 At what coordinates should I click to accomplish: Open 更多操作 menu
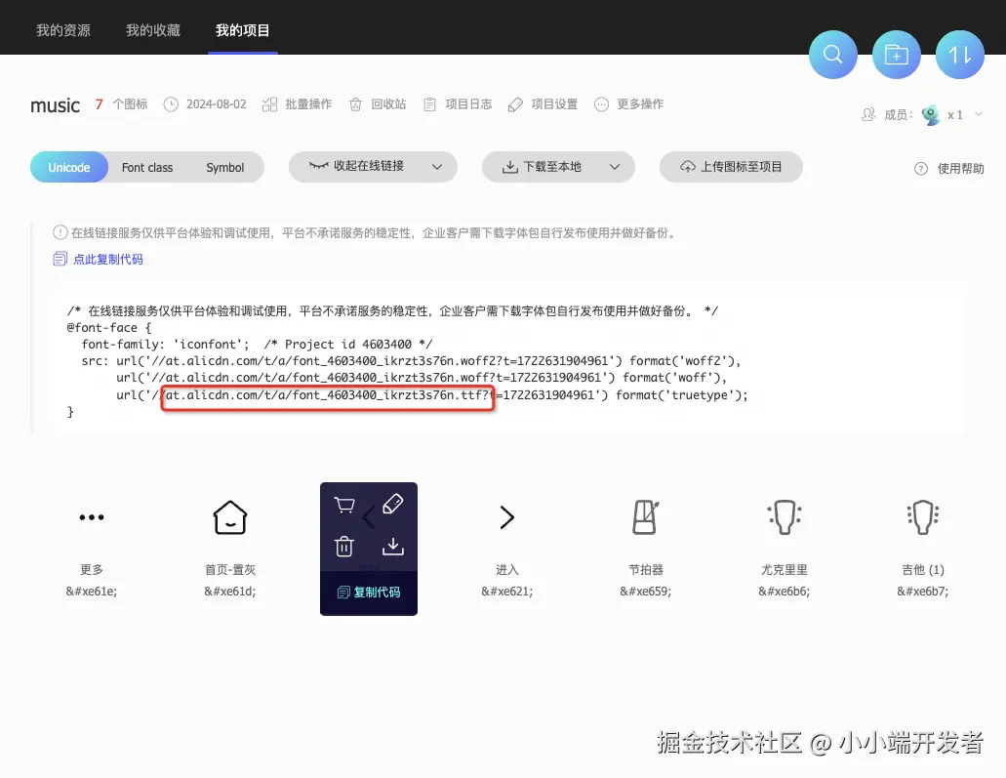(640, 104)
